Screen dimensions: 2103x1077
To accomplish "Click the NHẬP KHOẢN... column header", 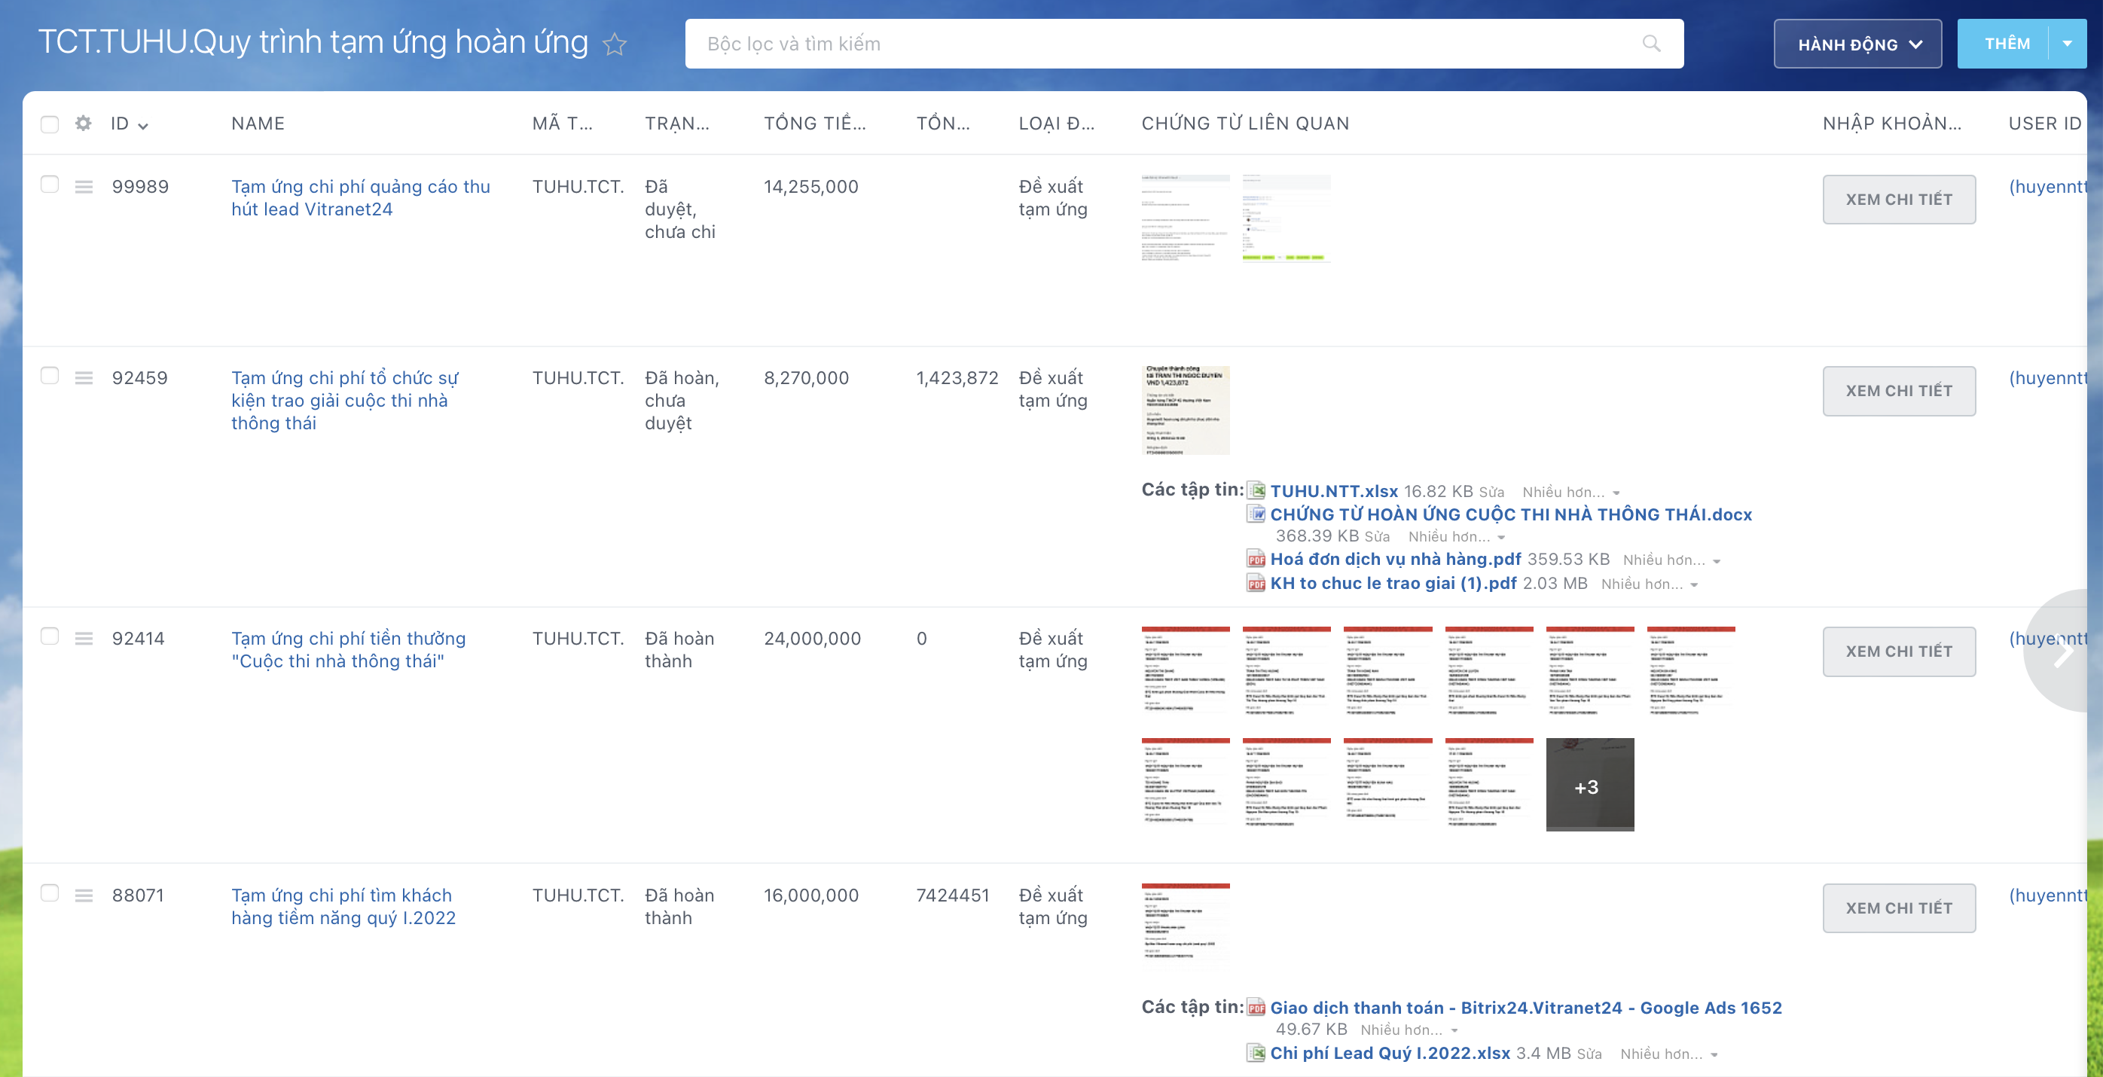I will click(x=1891, y=124).
